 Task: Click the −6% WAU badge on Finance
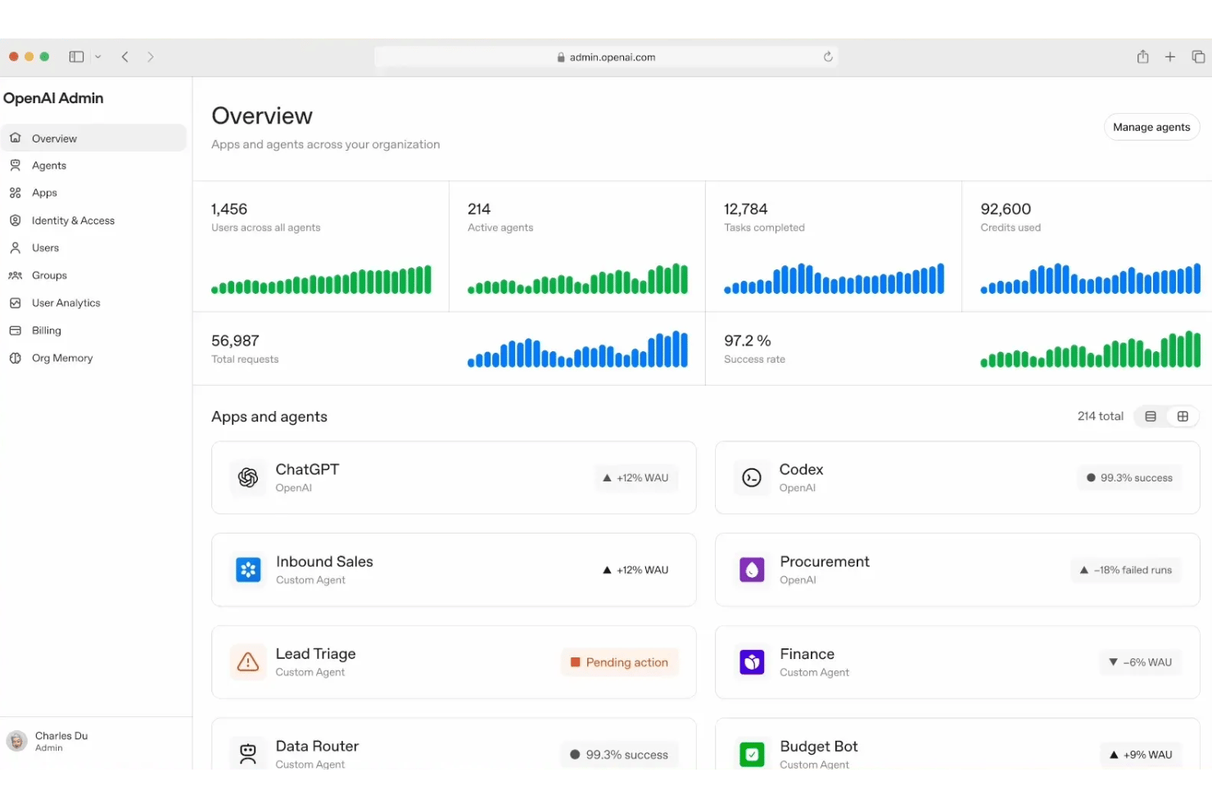click(x=1140, y=662)
